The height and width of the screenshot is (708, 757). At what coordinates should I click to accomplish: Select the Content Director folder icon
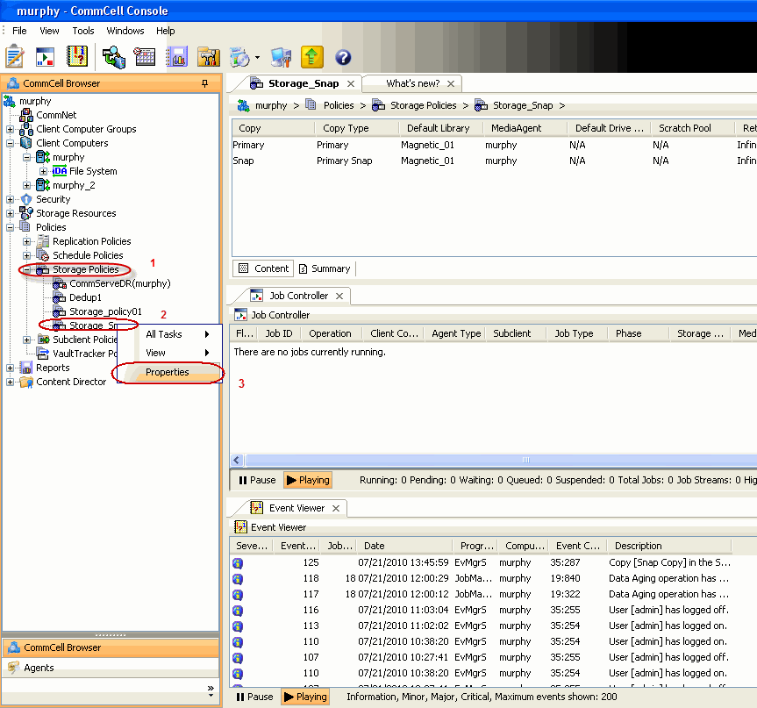coord(26,382)
